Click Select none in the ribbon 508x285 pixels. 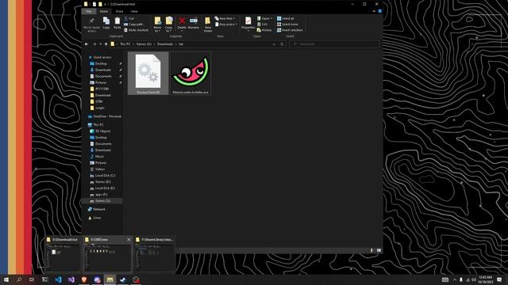pos(287,25)
